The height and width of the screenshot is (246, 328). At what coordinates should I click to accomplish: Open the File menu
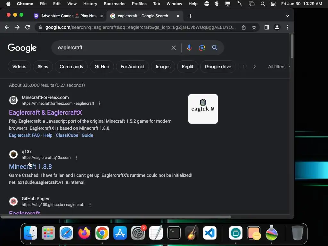pyautogui.click(x=43, y=4)
